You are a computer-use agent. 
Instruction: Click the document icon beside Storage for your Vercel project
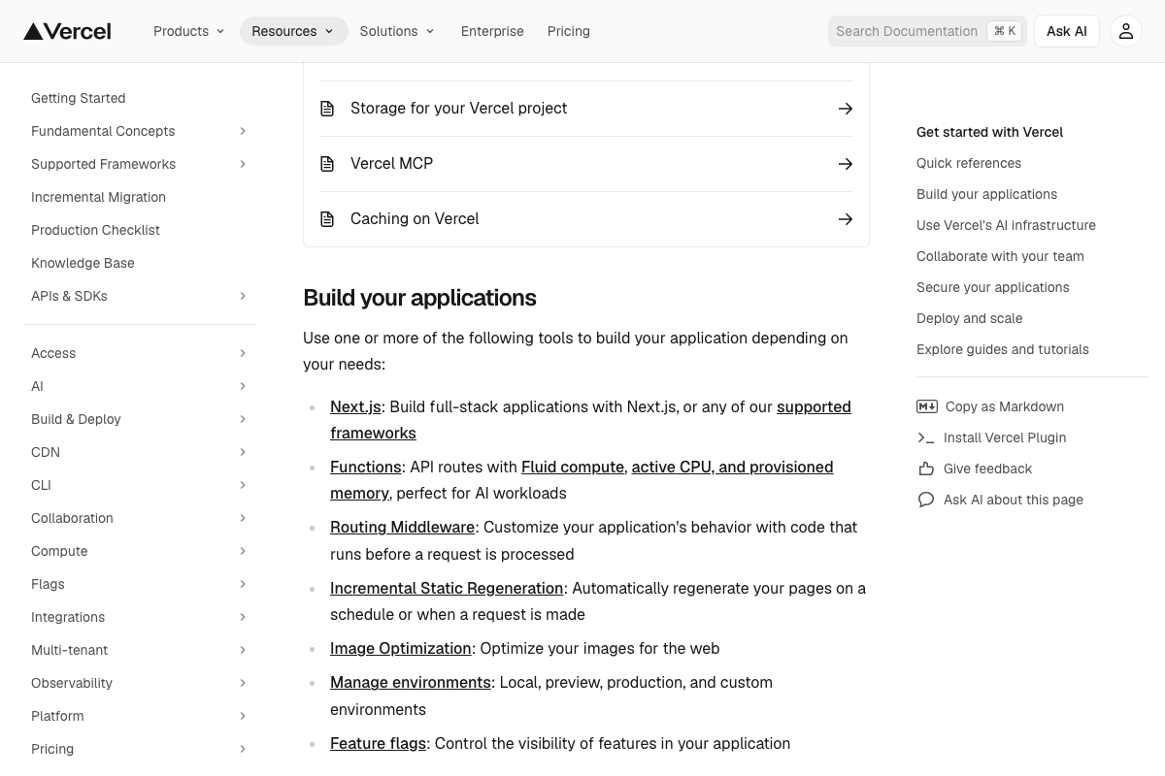click(327, 109)
